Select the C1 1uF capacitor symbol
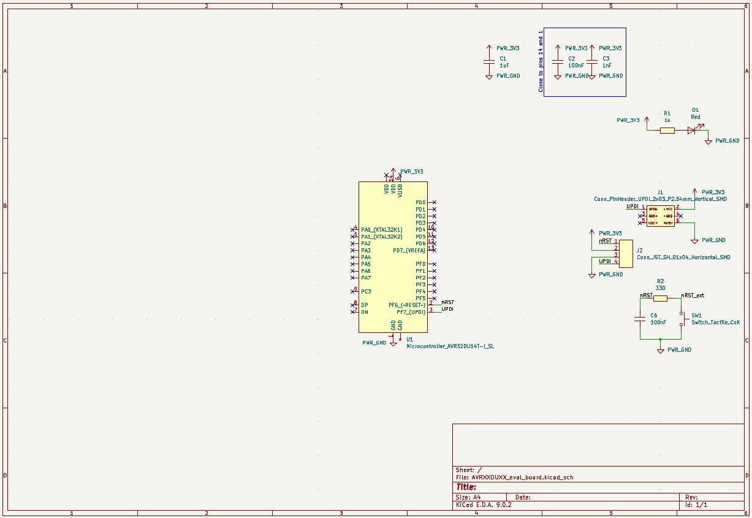Screen dimensions: 752x518 pyautogui.click(x=489, y=61)
